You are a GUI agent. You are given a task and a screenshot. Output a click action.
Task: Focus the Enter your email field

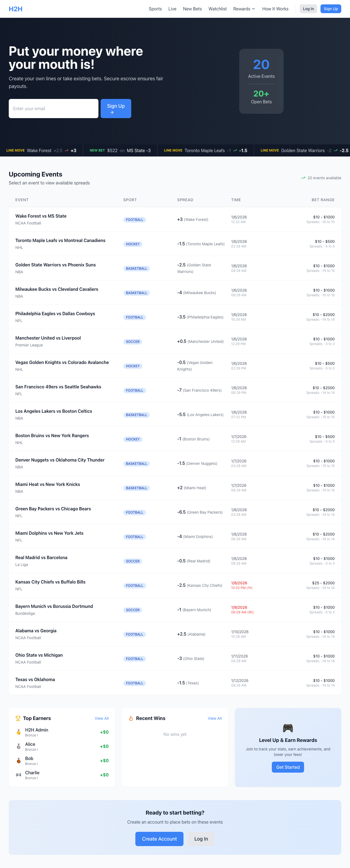(x=54, y=109)
